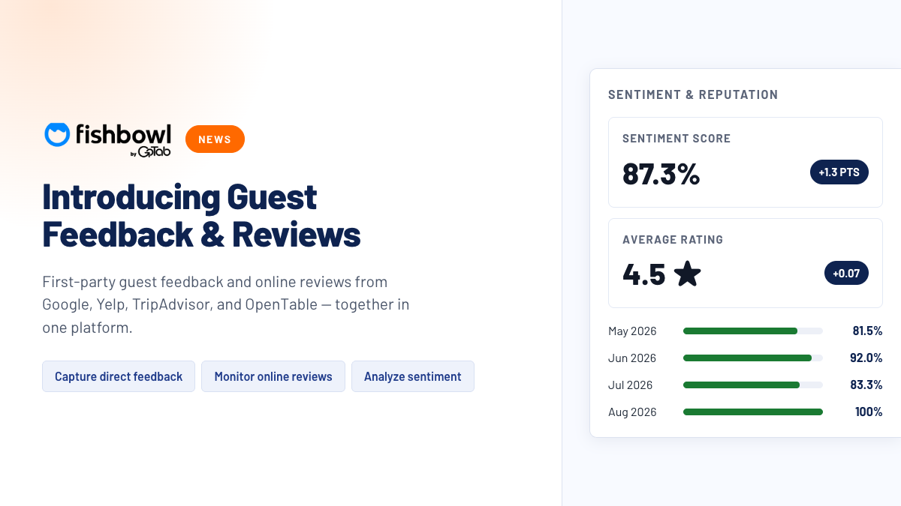
Task: Click the star icon beside 4.5 rating
Action: pyautogui.click(x=687, y=274)
